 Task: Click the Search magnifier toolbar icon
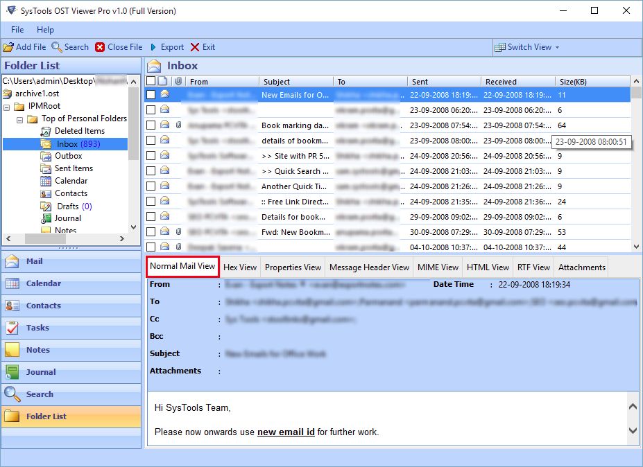click(57, 47)
